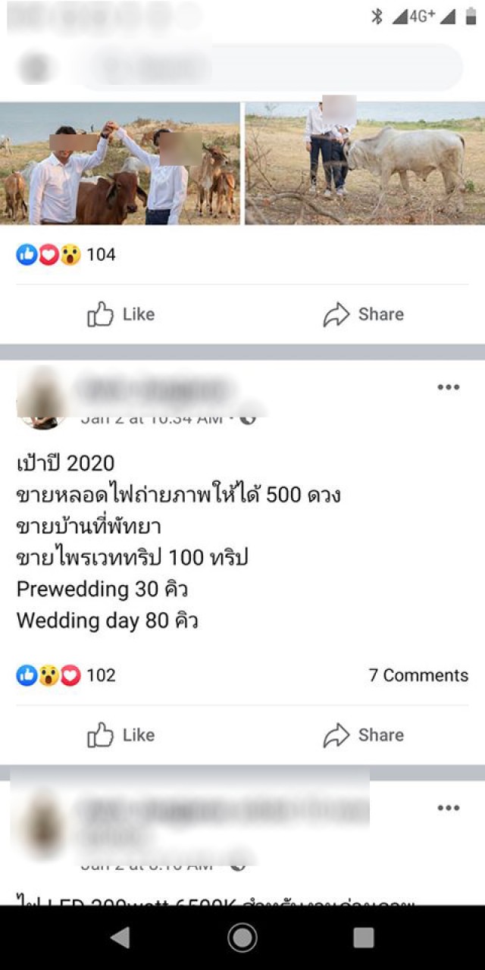Like the 2020 goals text post
The image size is (485, 970).
[121, 734]
